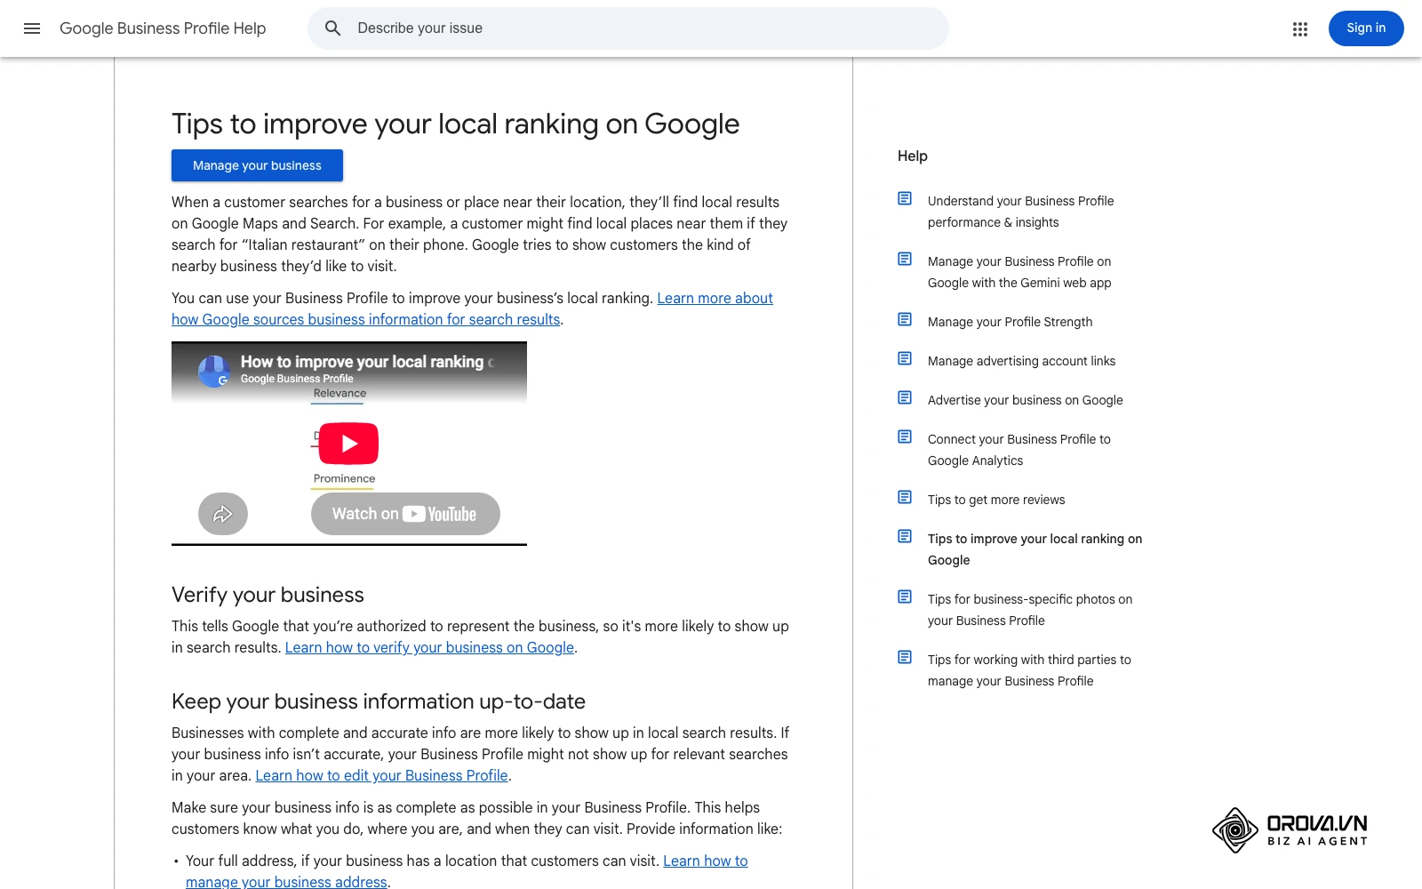
Task: Play the YouTube video
Action: (x=348, y=444)
